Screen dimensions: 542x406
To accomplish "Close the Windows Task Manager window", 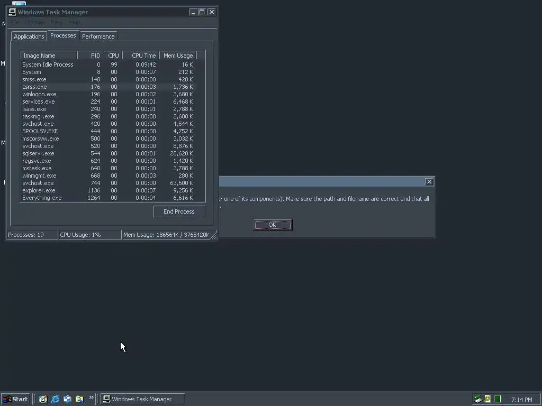I will [x=212, y=12].
